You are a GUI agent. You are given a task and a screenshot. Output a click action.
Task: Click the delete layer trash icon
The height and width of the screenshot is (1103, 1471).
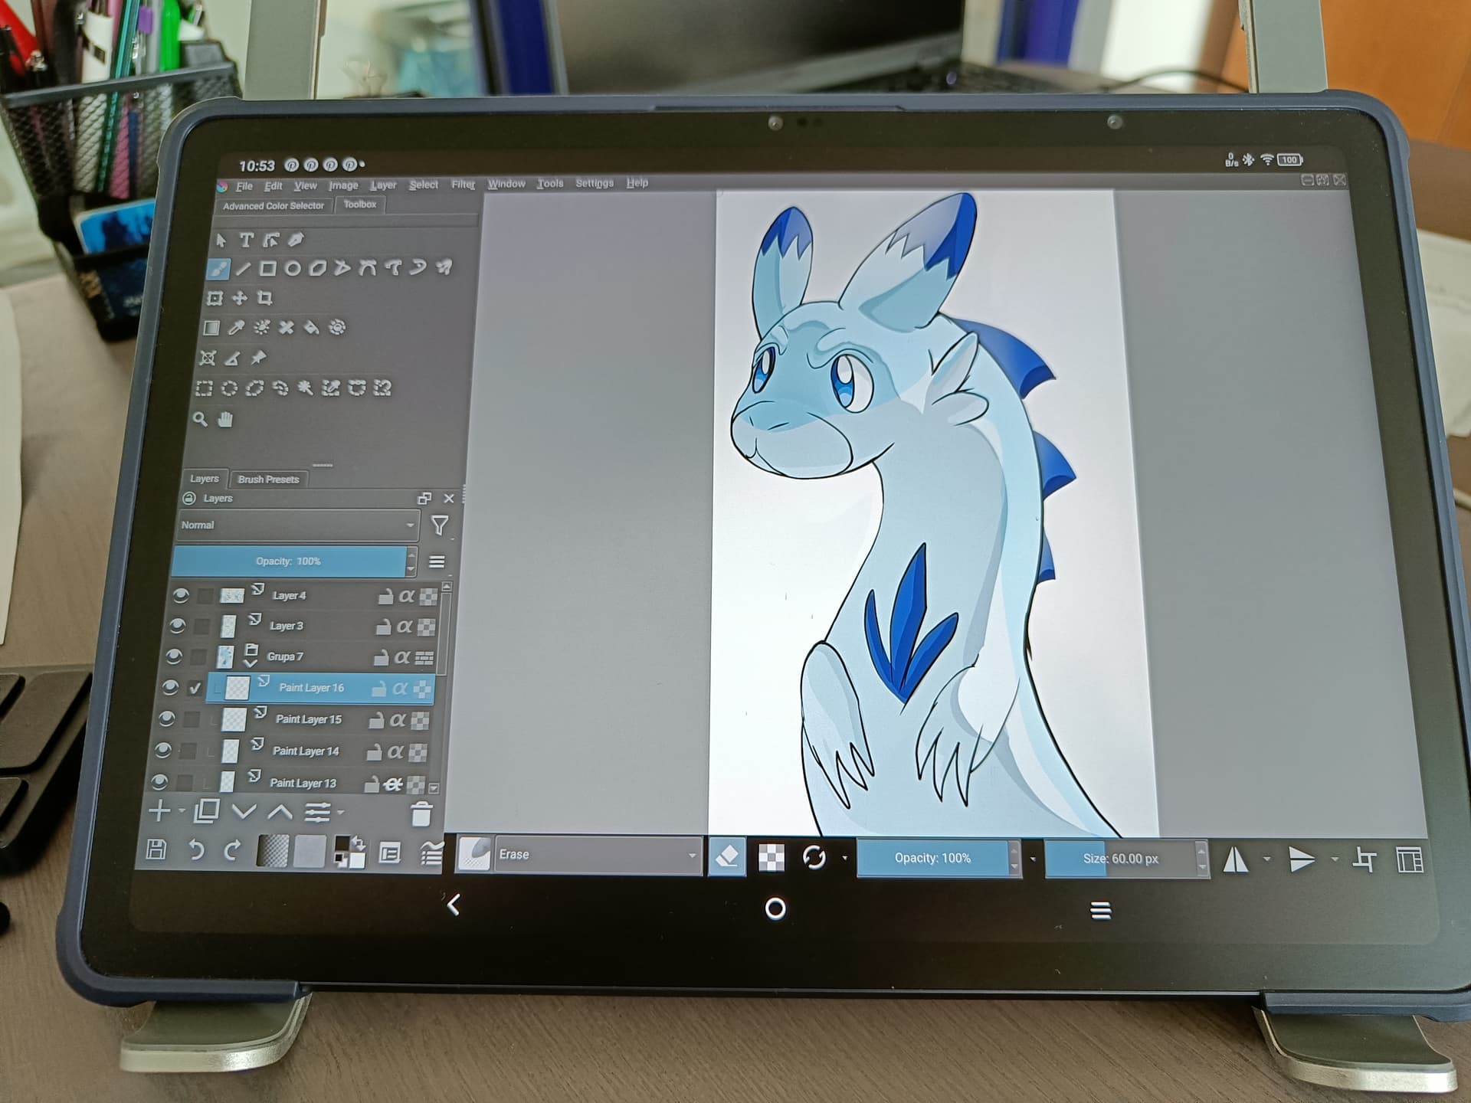pyautogui.click(x=421, y=814)
